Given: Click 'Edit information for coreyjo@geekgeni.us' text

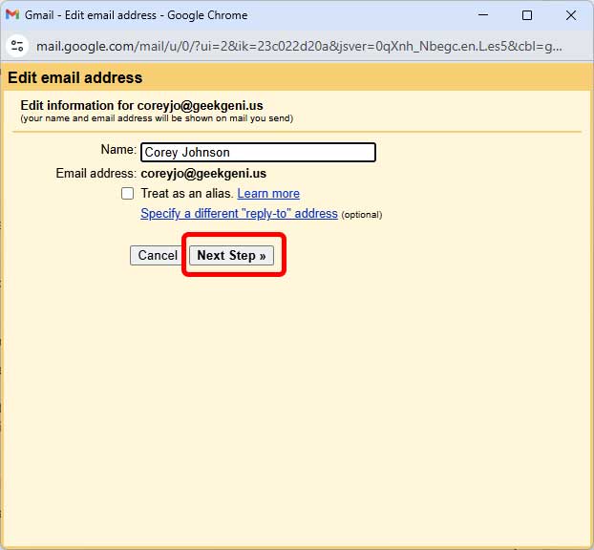Looking at the screenshot, I should pos(141,105).
